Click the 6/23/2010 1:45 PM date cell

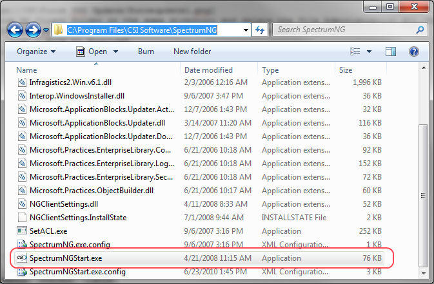(x=215, y=272)
